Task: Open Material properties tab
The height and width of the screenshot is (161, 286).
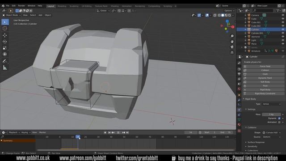Action: tap(239, 125)
